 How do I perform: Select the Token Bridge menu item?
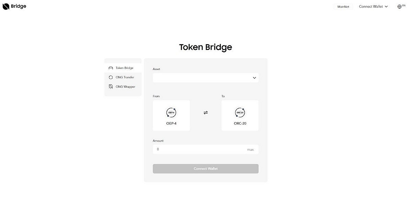click(x=124, y=68)
